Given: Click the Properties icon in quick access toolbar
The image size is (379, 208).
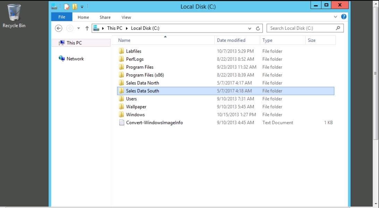Looking at the screenshot, I should (x=67, y=7).
